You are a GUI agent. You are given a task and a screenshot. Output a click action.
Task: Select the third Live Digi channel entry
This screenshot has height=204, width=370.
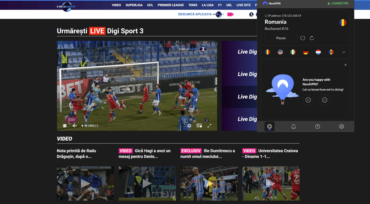(239, 97)
